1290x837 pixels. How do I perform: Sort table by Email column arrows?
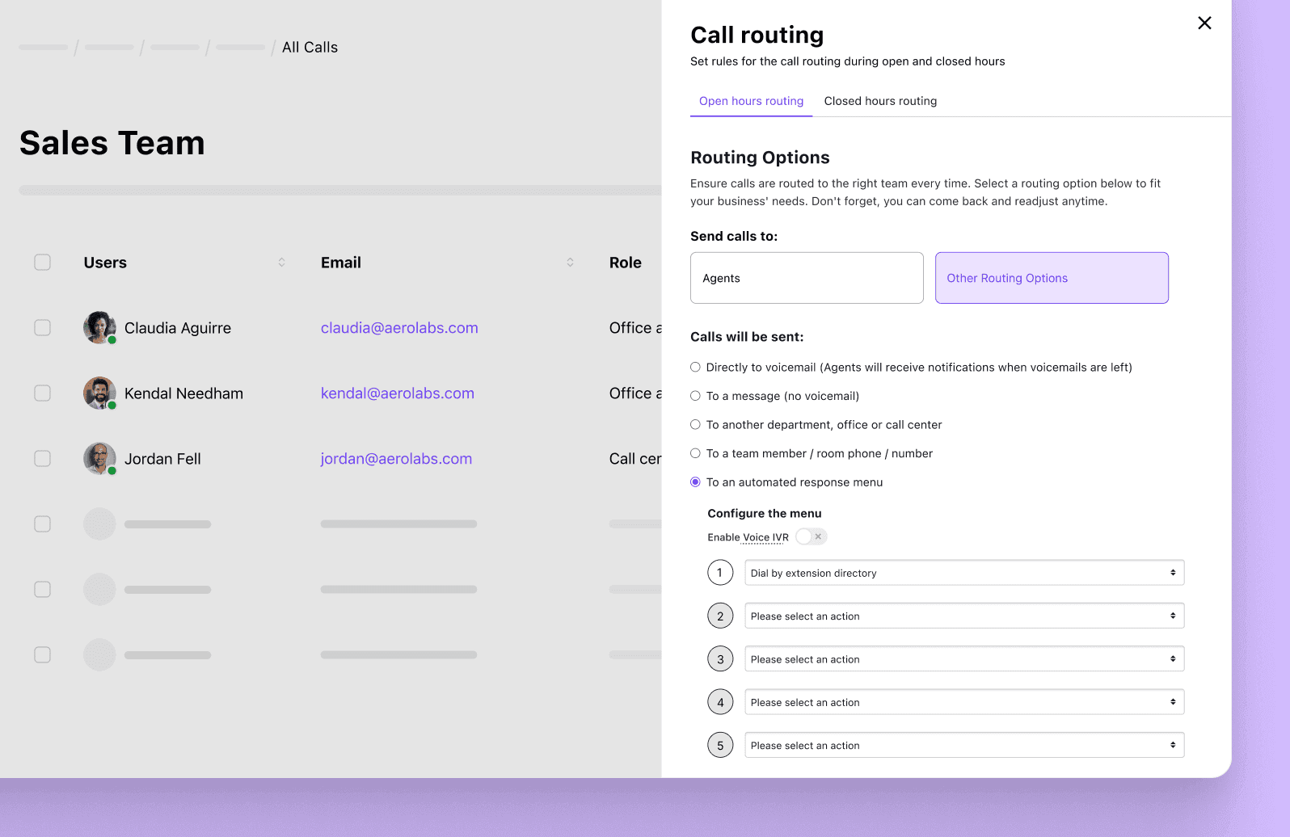[570, 263]
